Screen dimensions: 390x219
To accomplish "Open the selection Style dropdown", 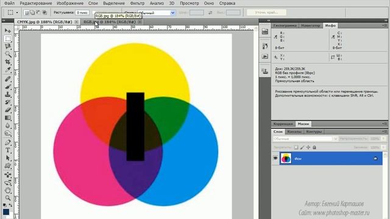I will pyautogui.click(x=157, y=13).
